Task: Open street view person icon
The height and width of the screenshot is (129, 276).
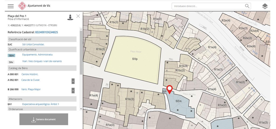Action: coord(70,17)
